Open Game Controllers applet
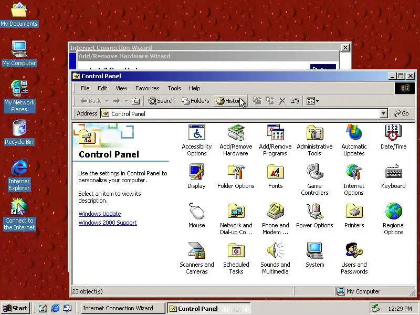Screen dimensions: 420x315 tap(314, 180)
